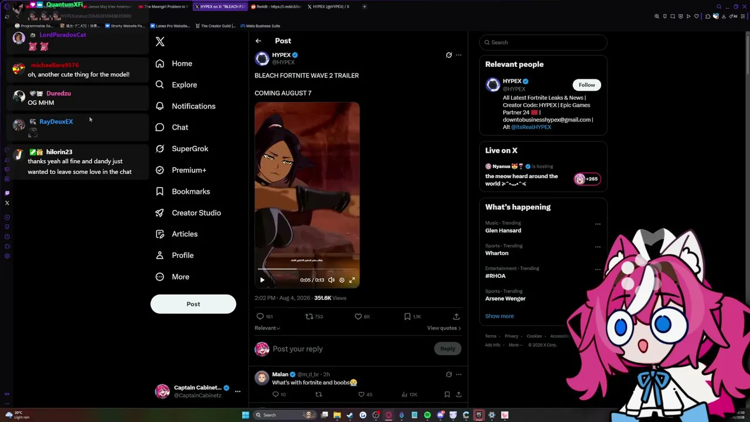Viewport: 750px width, 422px height.
Task: Open the Lanes Pro Website bookmark
Action: (171, 26)
